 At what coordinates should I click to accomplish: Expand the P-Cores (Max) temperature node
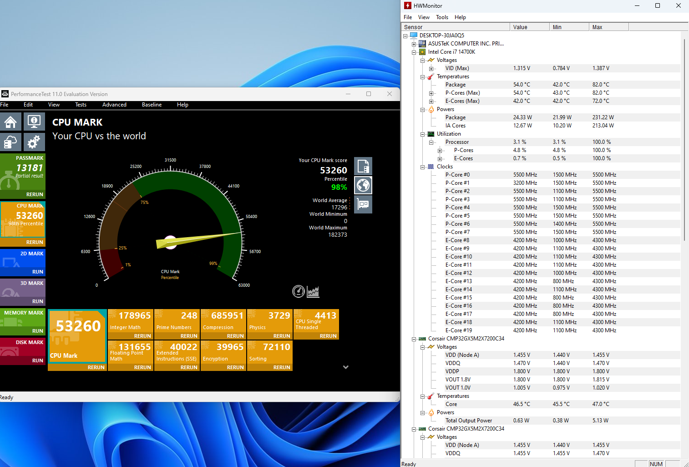click(x=431, y=93)
